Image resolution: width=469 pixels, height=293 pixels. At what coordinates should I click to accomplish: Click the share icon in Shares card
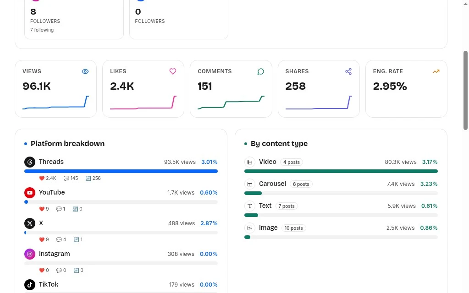348,71
